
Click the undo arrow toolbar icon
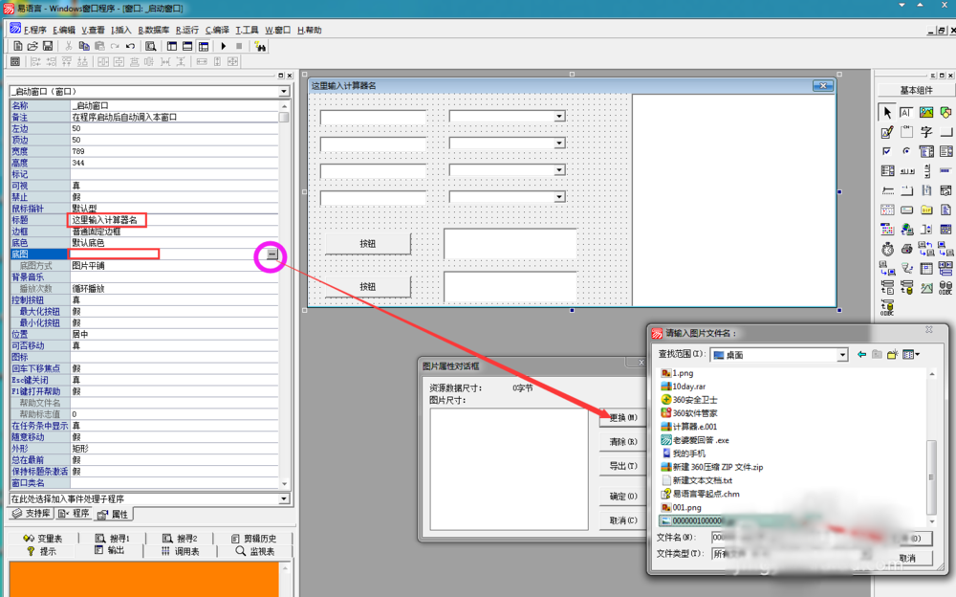(x=130, y=46)
